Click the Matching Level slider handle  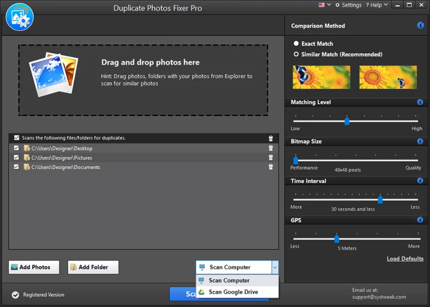coord(347,121)
